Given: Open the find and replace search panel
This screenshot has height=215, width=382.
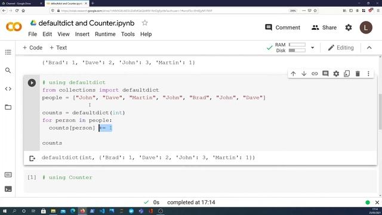Looking at the screenshot, I should click(x=8, y=70).
